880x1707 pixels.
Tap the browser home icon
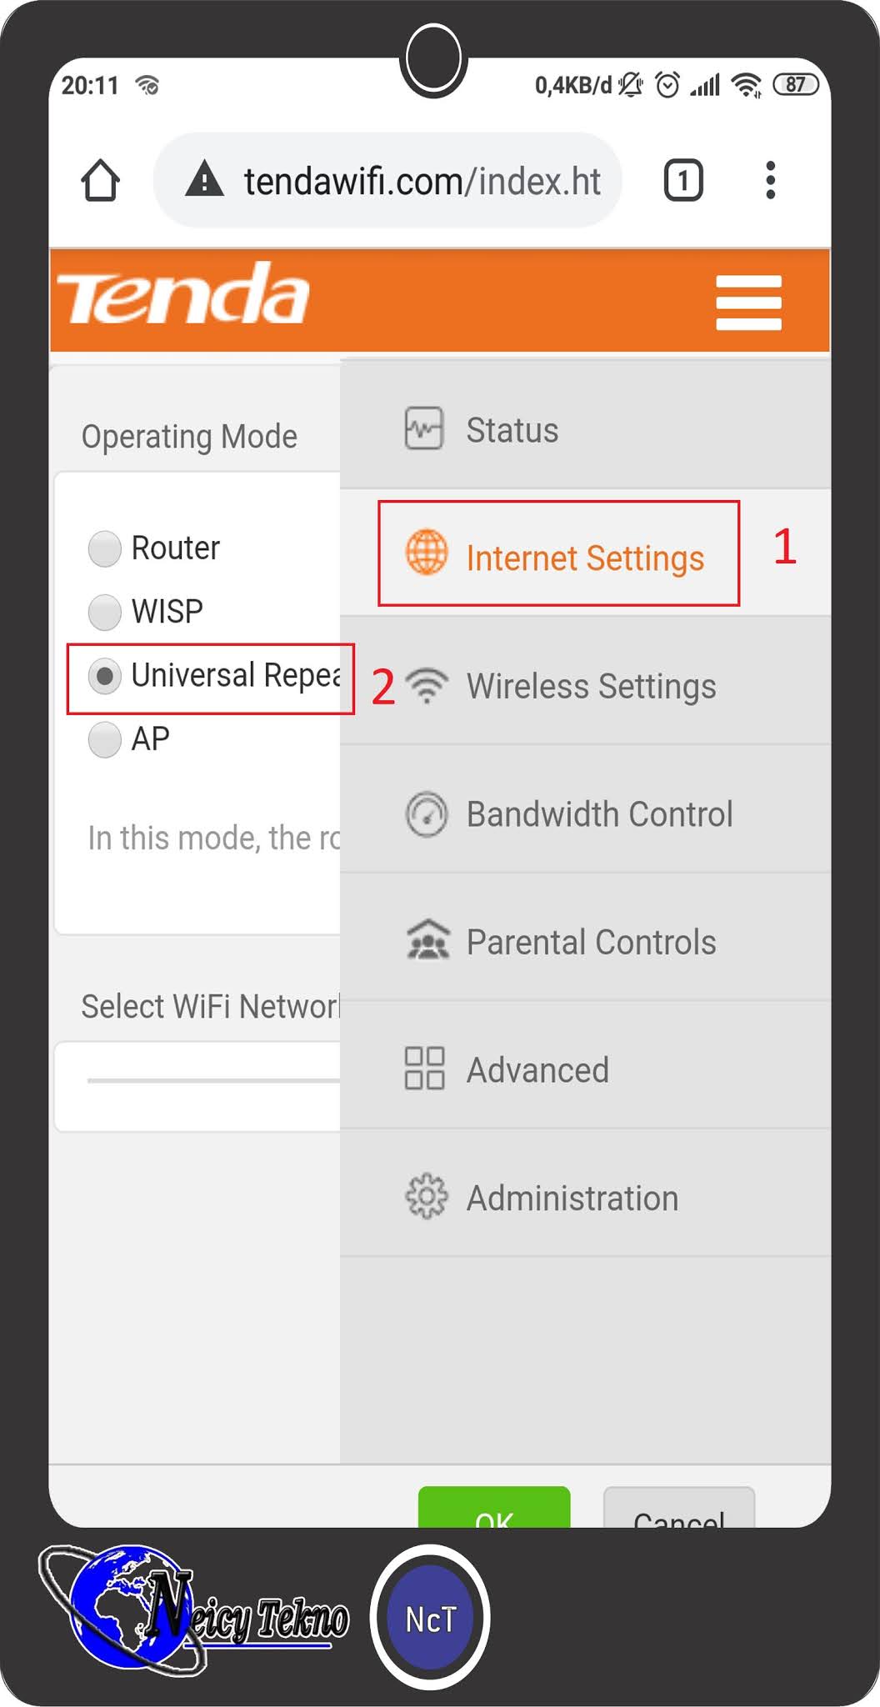point(100,180)
